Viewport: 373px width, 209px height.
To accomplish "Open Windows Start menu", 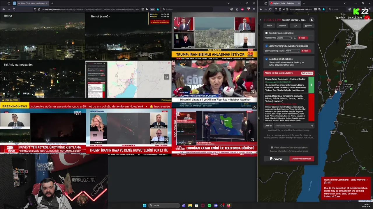I will [145, 206].
